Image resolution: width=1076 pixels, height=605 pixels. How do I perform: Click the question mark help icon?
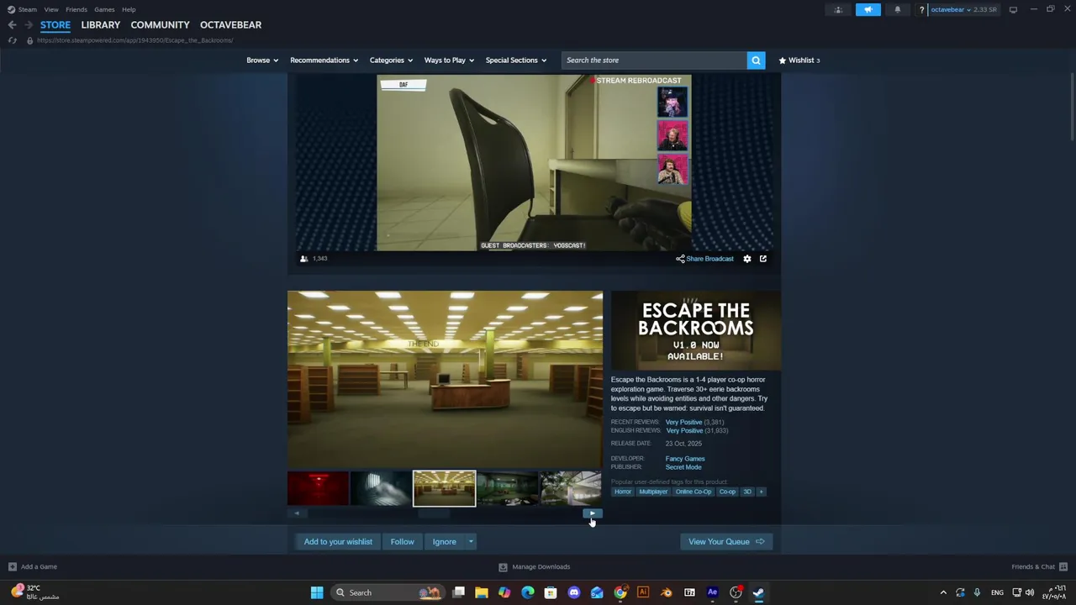tap(922, 10)
